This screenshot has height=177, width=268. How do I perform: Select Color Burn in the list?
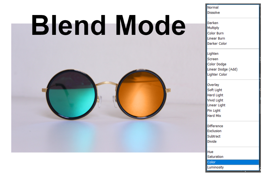233,33
